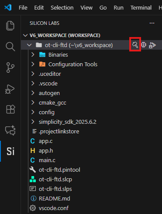162x214 pixels.
Task: Click the C file icon for app.c
Action: (x=33, y=141)
